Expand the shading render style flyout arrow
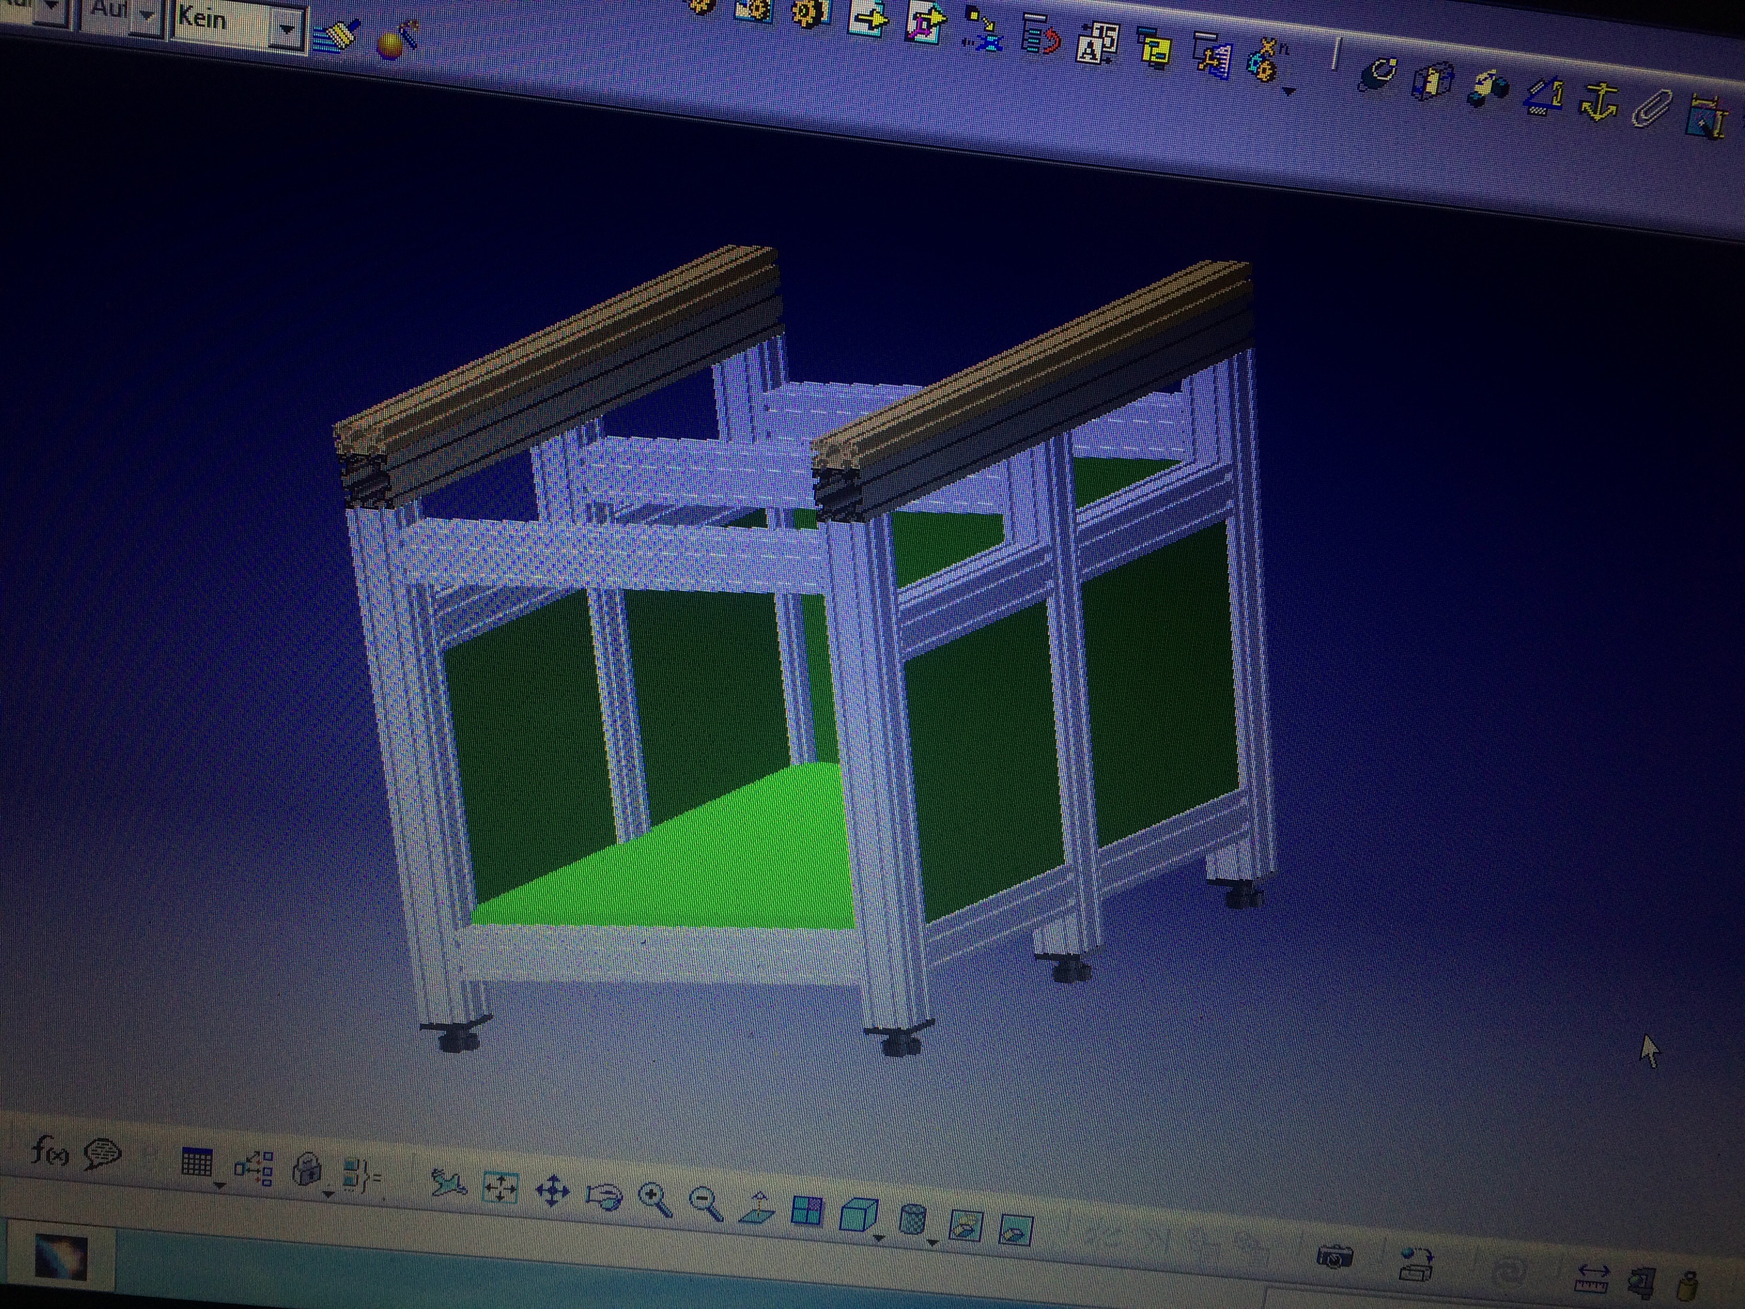The width and height of the screenshot is (1745, 1309). (x=932, y=1244)
